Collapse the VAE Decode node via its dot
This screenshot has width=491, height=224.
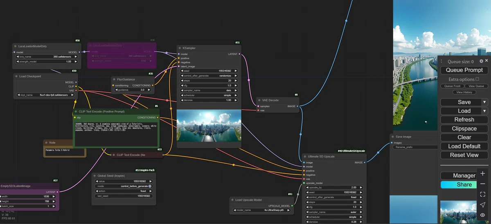click(x=259, y=100)
